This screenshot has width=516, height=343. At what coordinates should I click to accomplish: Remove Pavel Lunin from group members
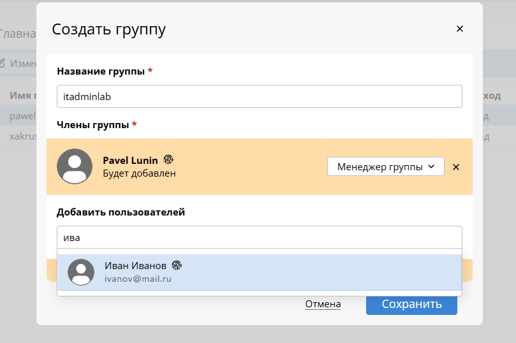(456, 167)
